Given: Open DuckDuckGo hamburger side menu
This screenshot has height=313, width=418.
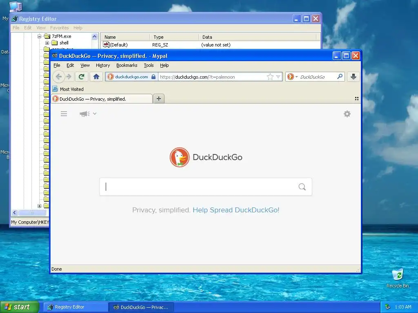Looking at the screenshot, I should 64,114.
